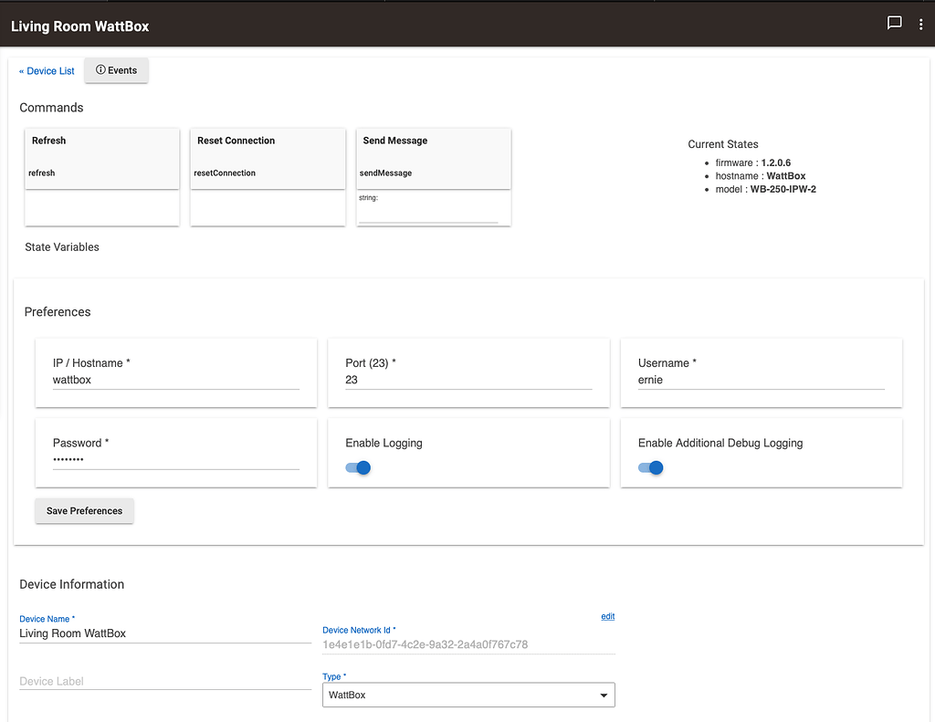
Task: Click the Port (23) field
Action: click(x=468, y=380)
